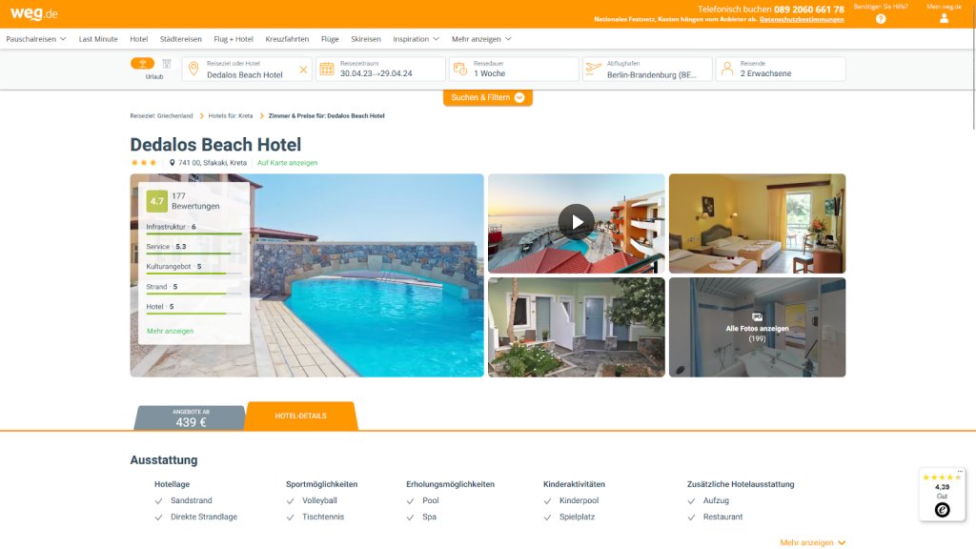The image size is (976, 549).
Task: Open the Alle Fotos anzeigen thumbnail
Action: [757, 328]
